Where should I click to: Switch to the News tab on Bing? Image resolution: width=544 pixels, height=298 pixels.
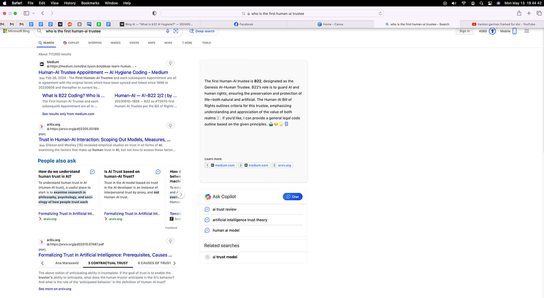168,43
